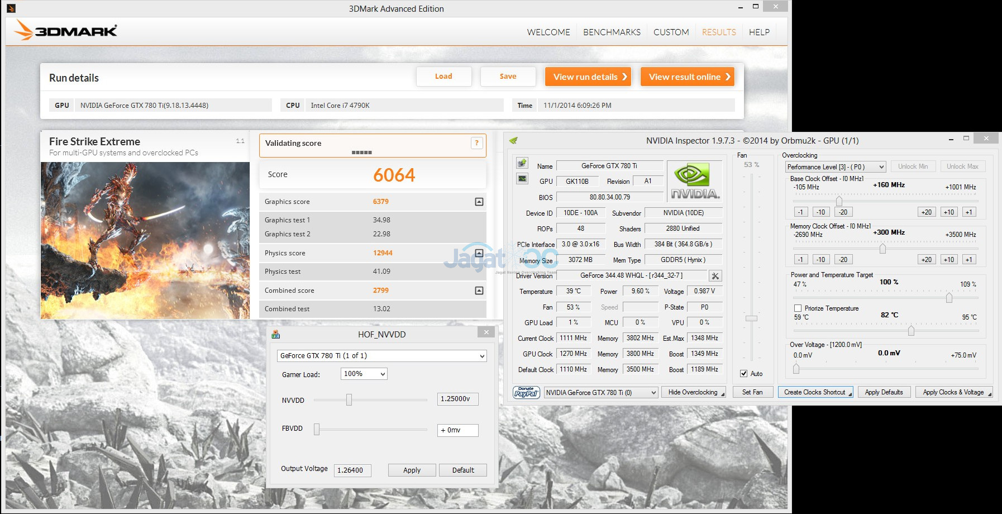
Task: Uncheck the Auto fan checkbox
Action: click(x=744, y=374)
